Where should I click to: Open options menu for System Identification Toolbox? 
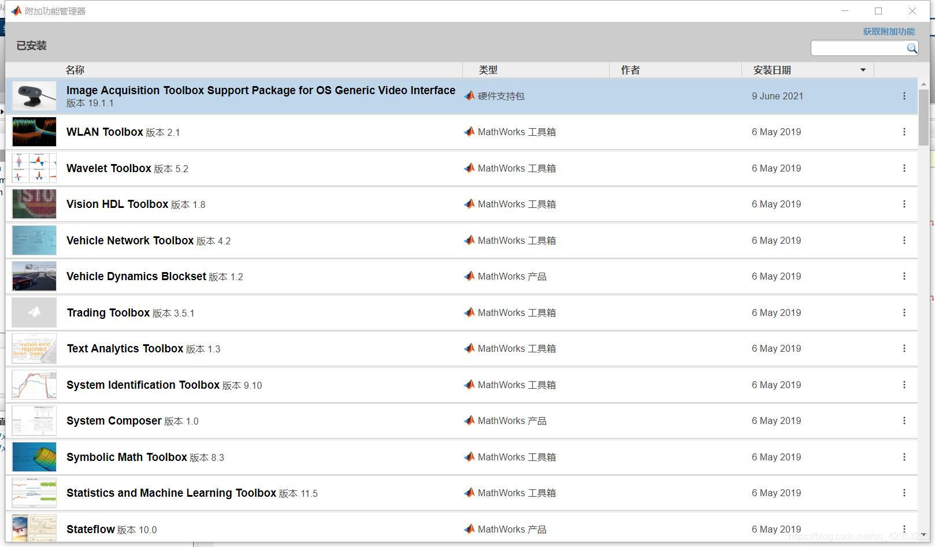tap(904, 385)
